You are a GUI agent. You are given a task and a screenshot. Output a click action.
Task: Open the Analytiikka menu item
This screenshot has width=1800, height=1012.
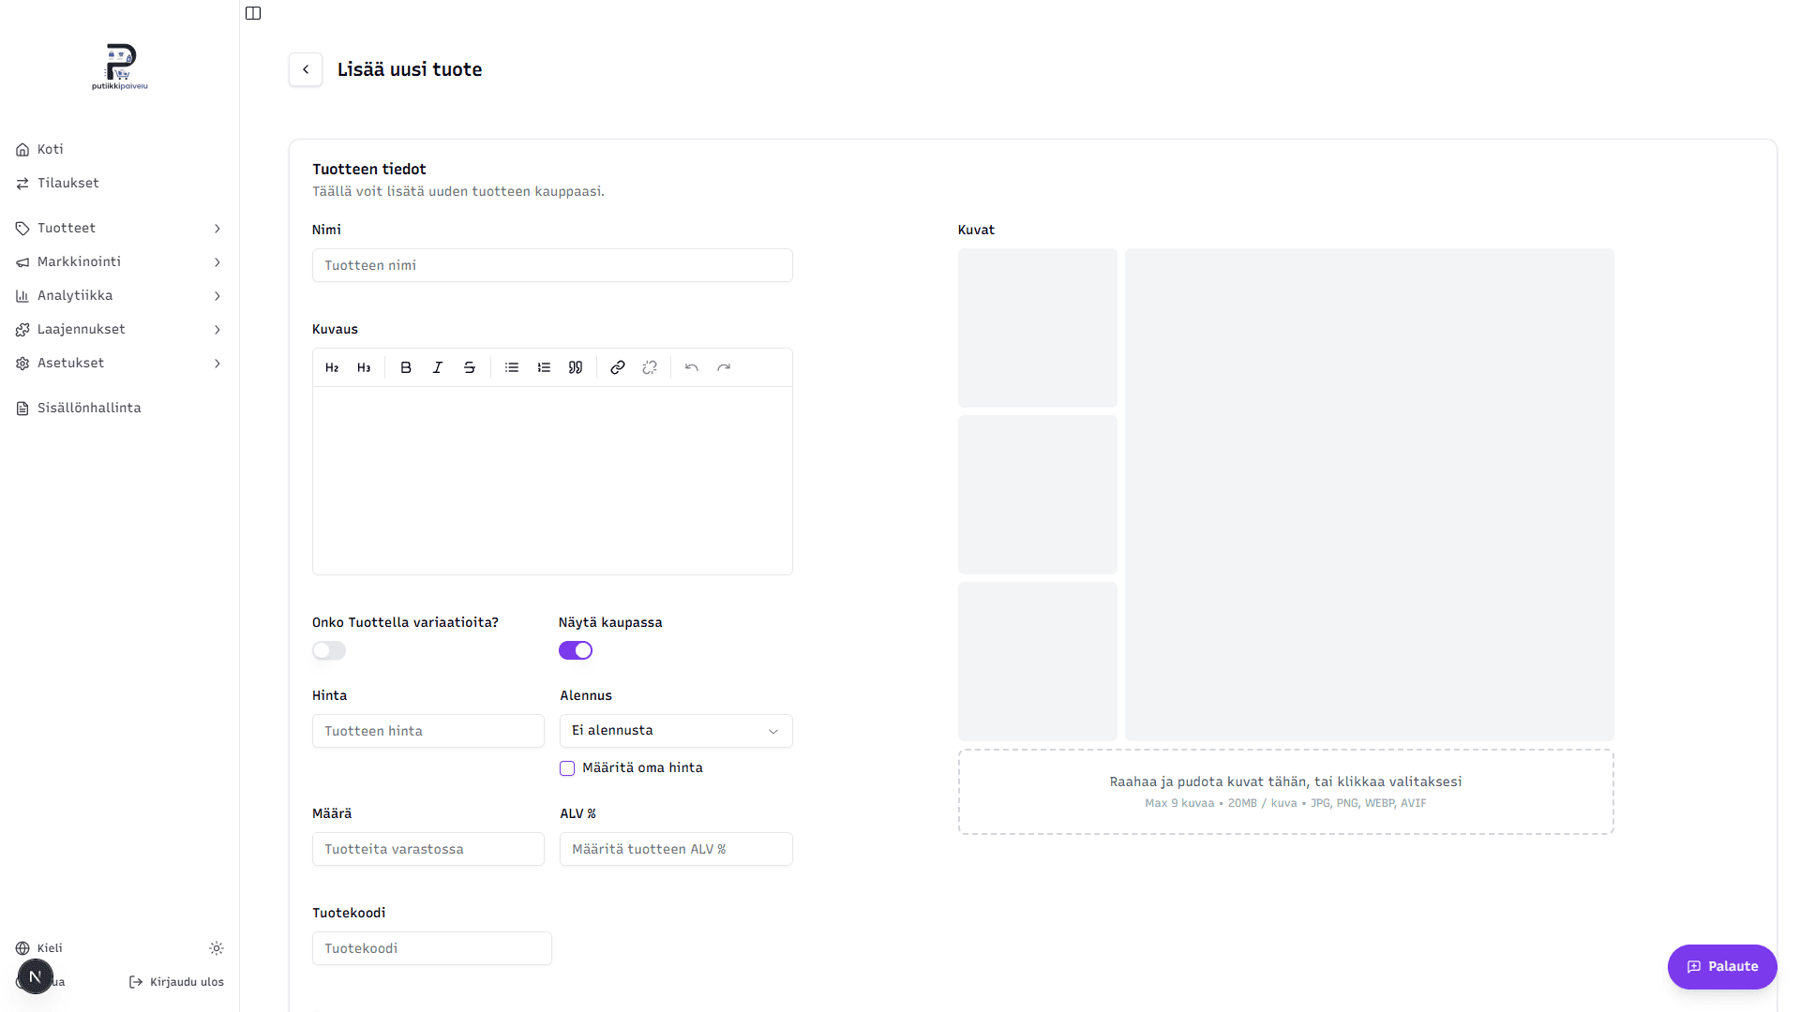120,295
